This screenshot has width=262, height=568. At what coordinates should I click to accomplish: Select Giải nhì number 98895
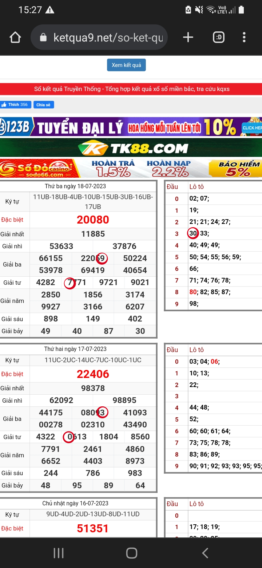click(x=124, y=400)
